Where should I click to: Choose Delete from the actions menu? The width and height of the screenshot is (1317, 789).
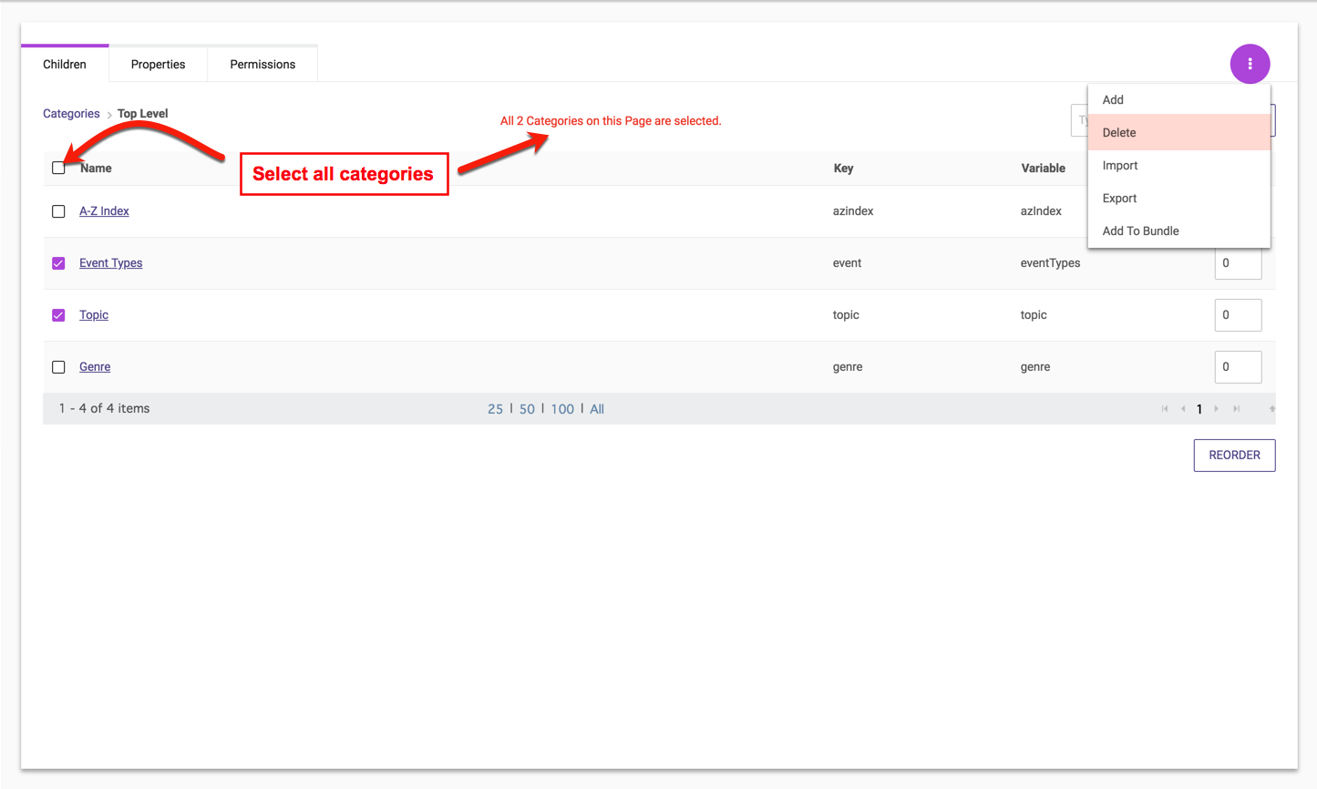[x=1119, y=133]
